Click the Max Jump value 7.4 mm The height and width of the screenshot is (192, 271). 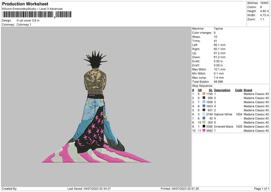[219, 78]
